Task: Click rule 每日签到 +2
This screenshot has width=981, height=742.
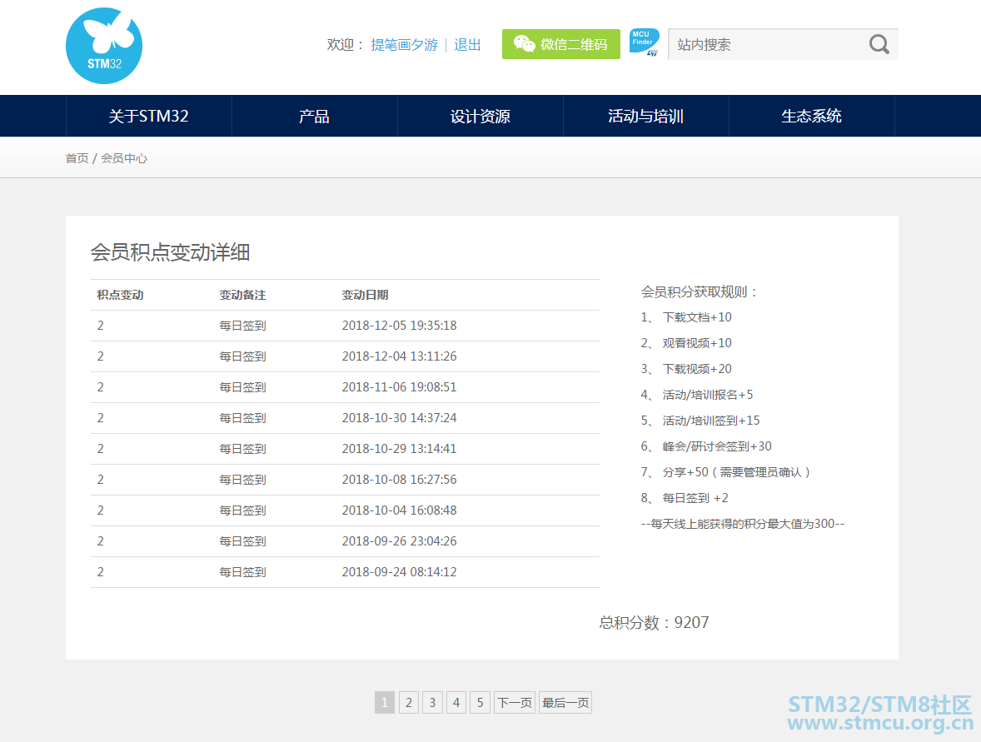Action: click(695, 498)
